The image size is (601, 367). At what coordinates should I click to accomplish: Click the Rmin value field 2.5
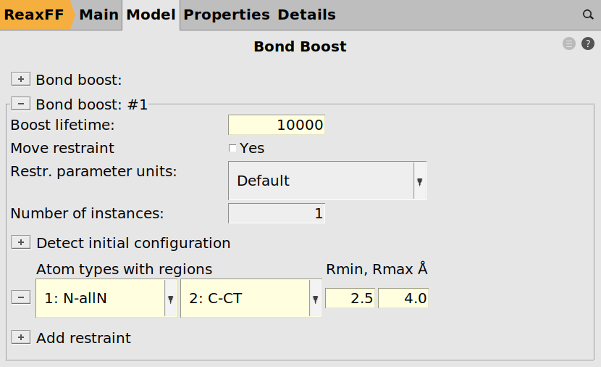coord(350,298)
